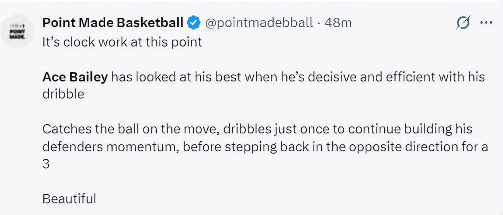Click the "It's clock work at this point" line
The image size is (503, 215).
(x=122, y=42)
